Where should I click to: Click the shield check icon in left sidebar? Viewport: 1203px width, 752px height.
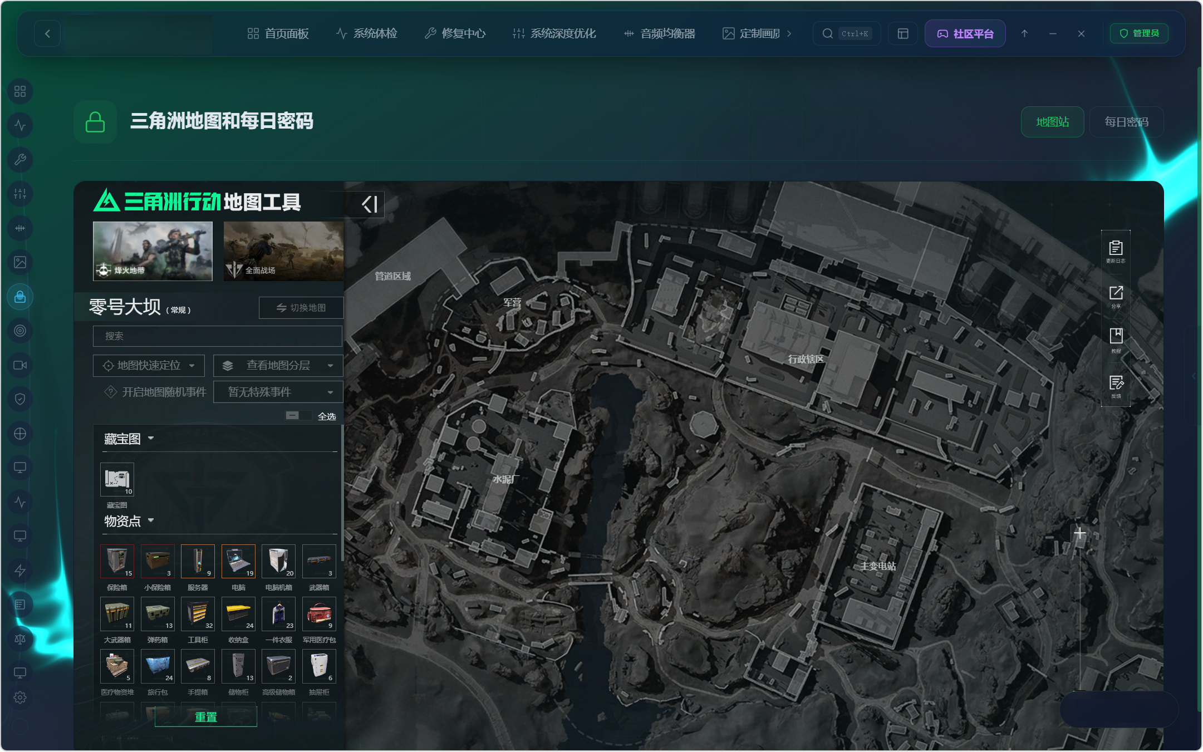coord(20,399)
